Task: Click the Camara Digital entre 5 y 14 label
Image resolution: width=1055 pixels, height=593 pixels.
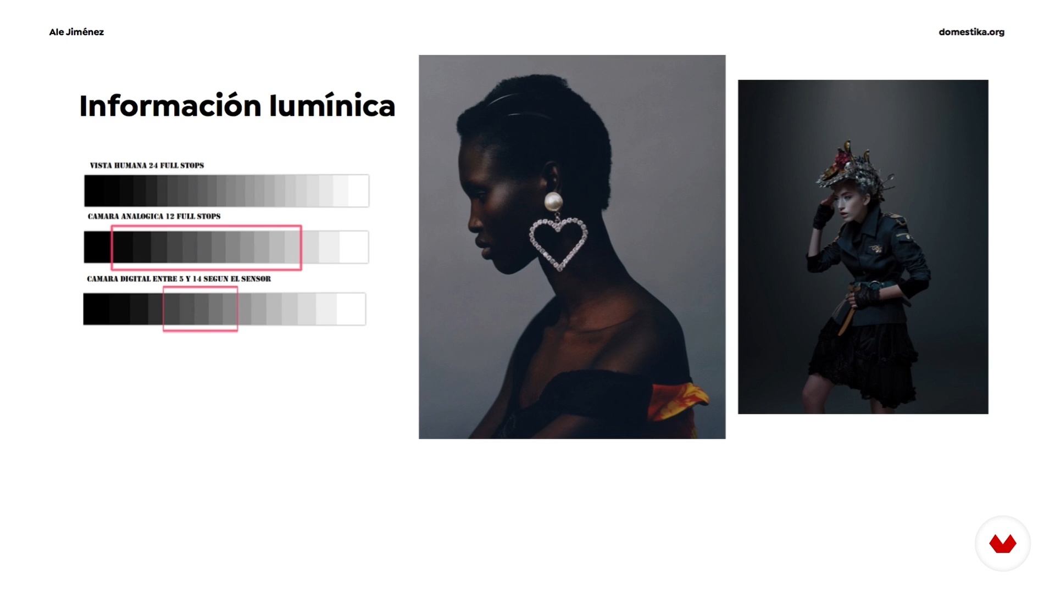Action: click(x=179, y=279)
